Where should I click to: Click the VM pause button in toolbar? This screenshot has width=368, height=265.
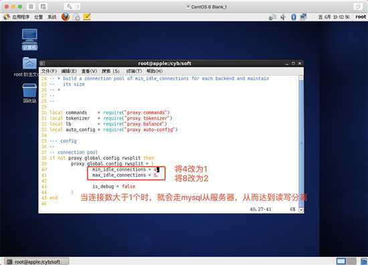pos(31,7)
